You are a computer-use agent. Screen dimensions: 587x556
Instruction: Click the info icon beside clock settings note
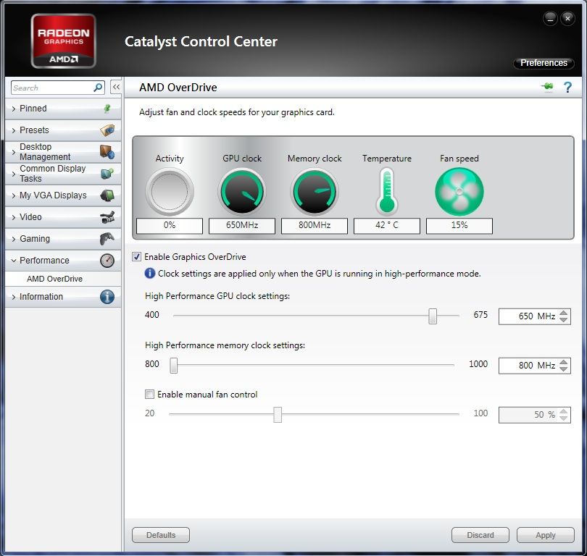[150, 274]
